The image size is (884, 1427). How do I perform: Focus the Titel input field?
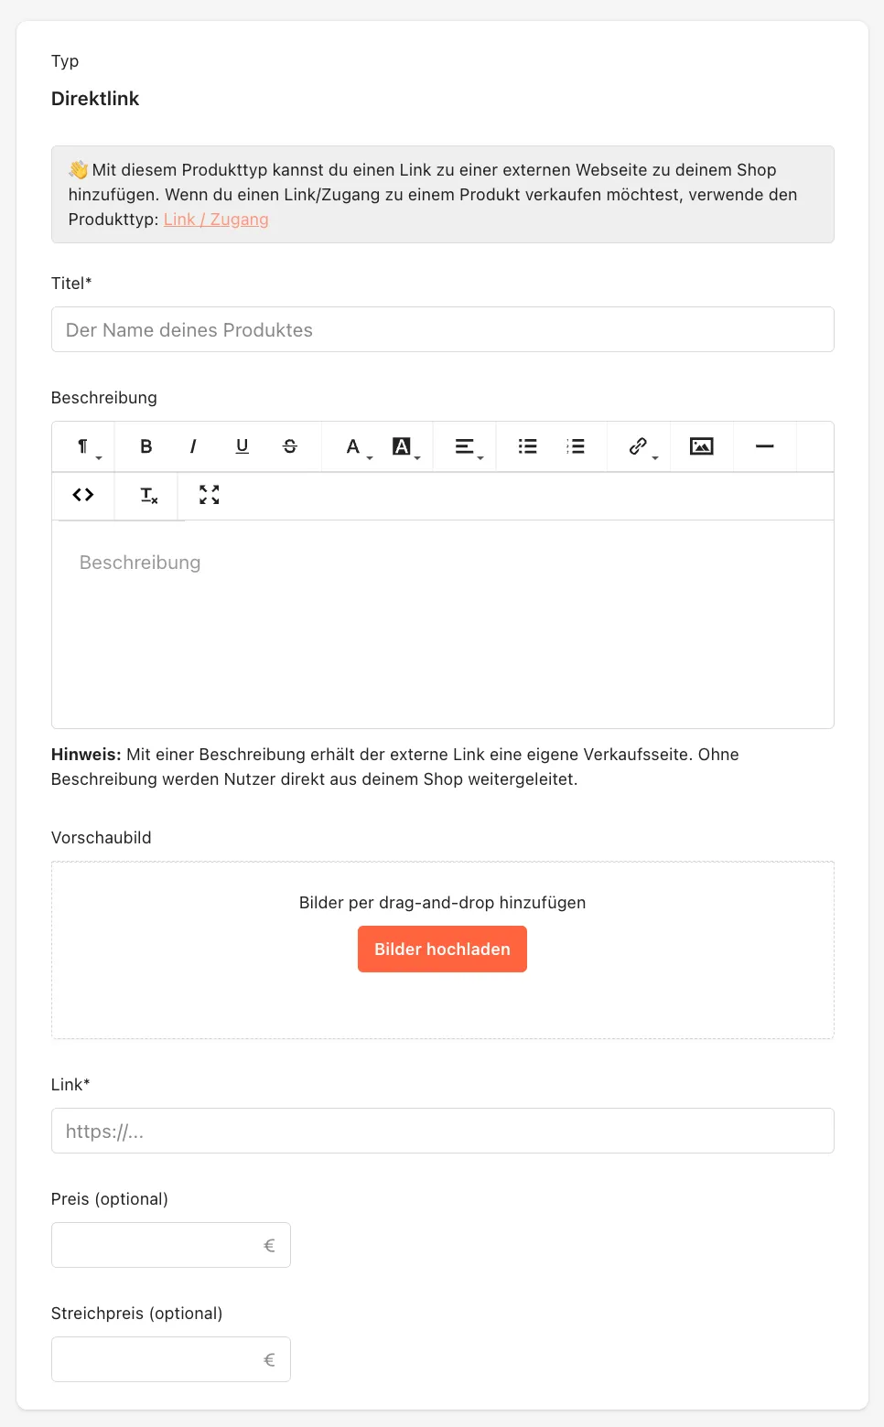click(x=443, y=329)
